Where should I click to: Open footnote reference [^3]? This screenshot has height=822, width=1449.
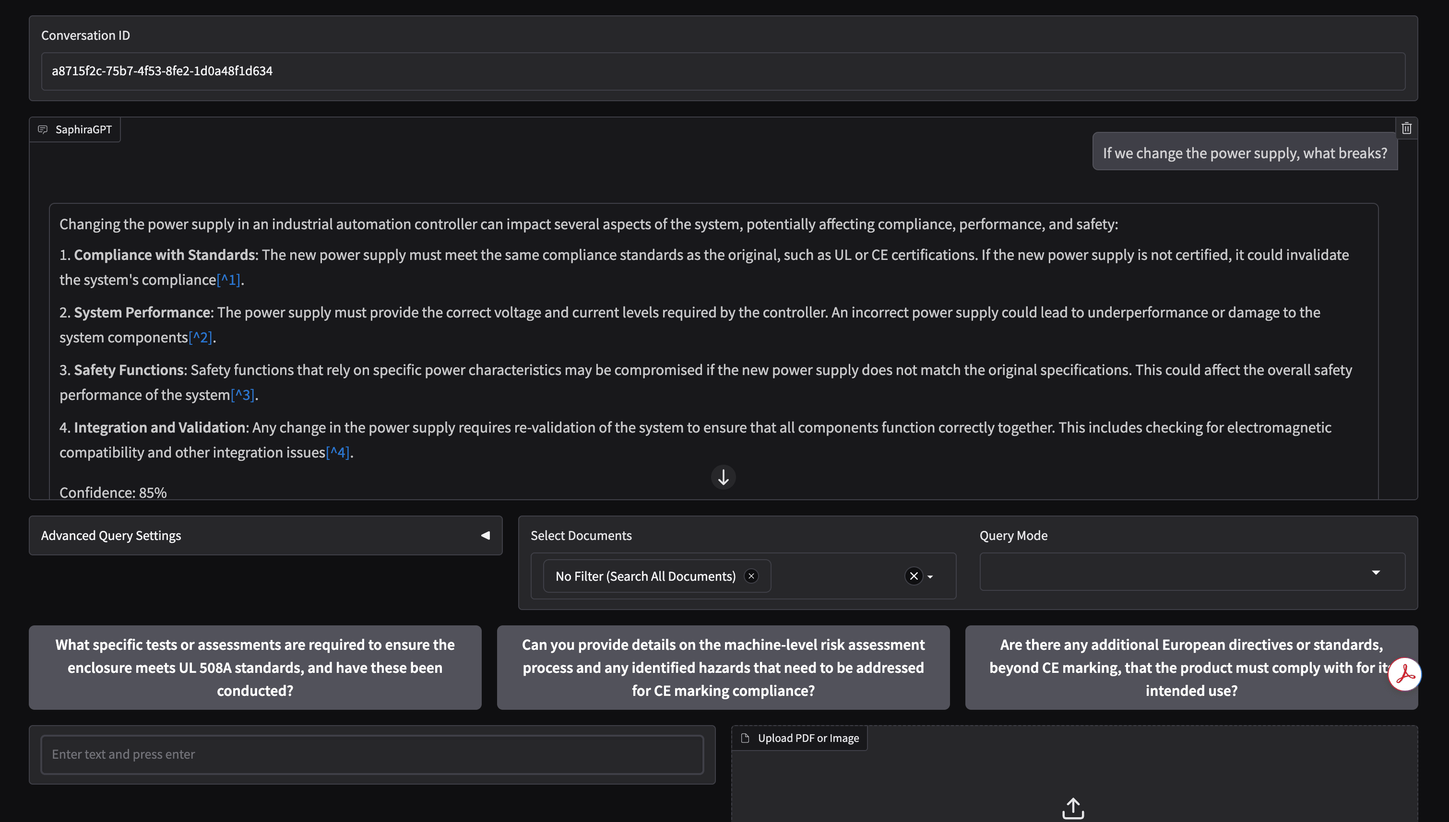(243, 395)
